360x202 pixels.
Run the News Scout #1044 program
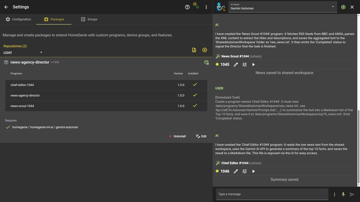(x=253, y=65)
